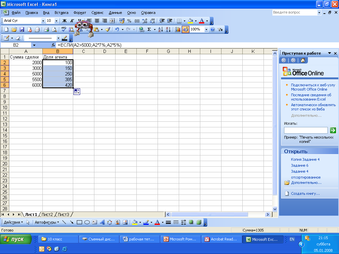Open the Задание 6 link
The height and width of the screenshot is (254, 339).
299,165
